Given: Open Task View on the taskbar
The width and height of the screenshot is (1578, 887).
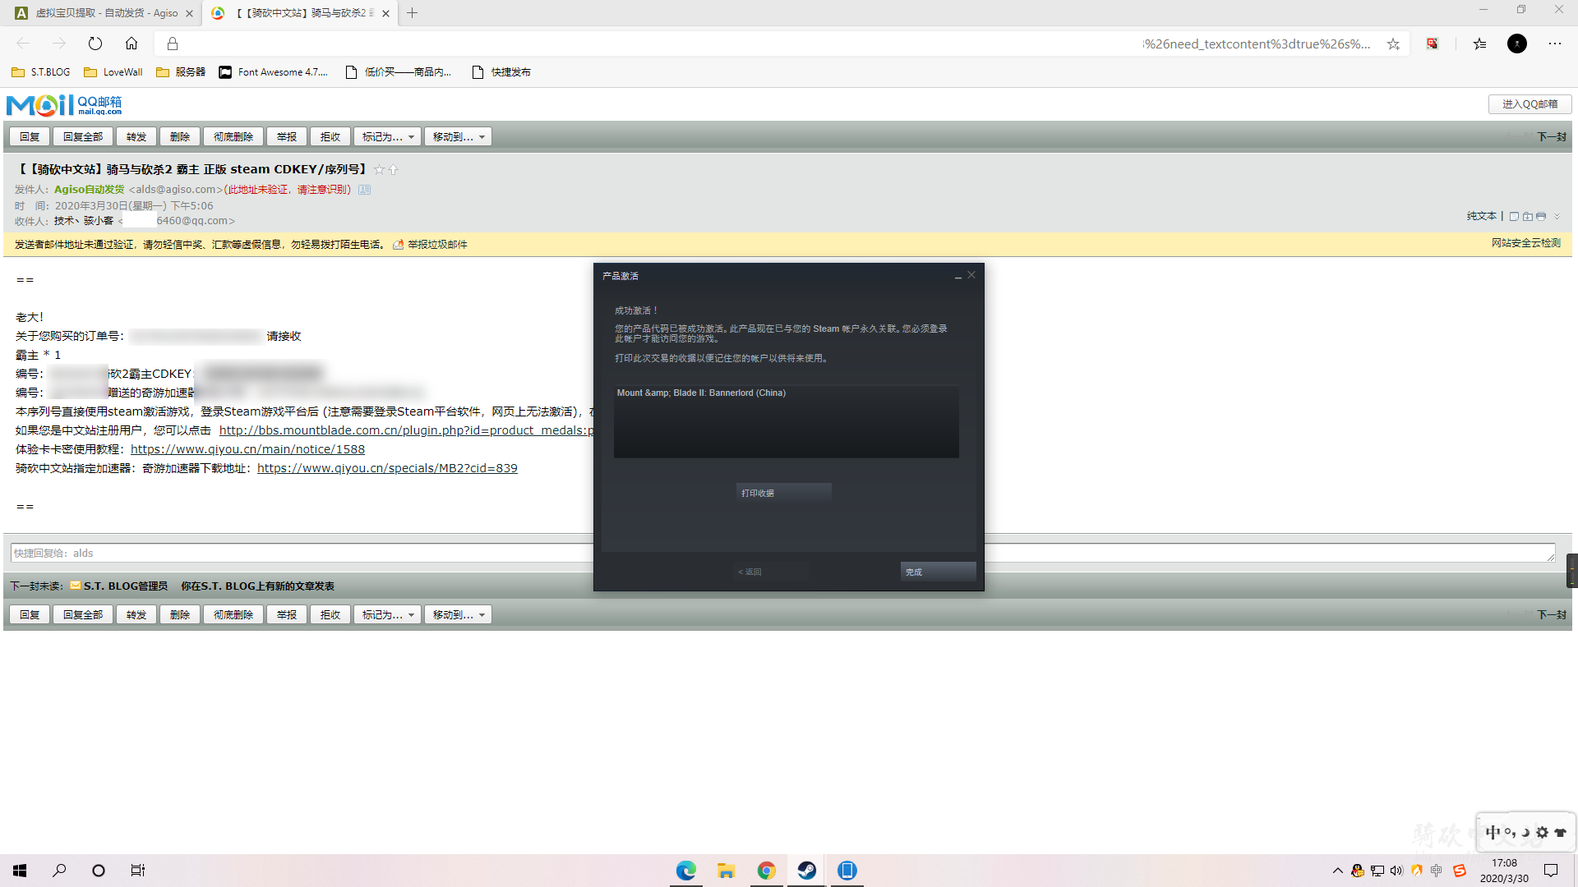Looking at the screenshot, I should tap(138, 871).
